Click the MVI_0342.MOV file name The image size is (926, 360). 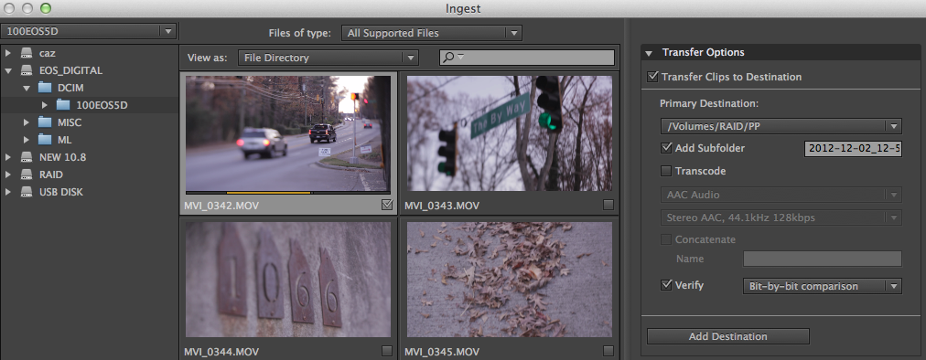[x=221, y=206]
